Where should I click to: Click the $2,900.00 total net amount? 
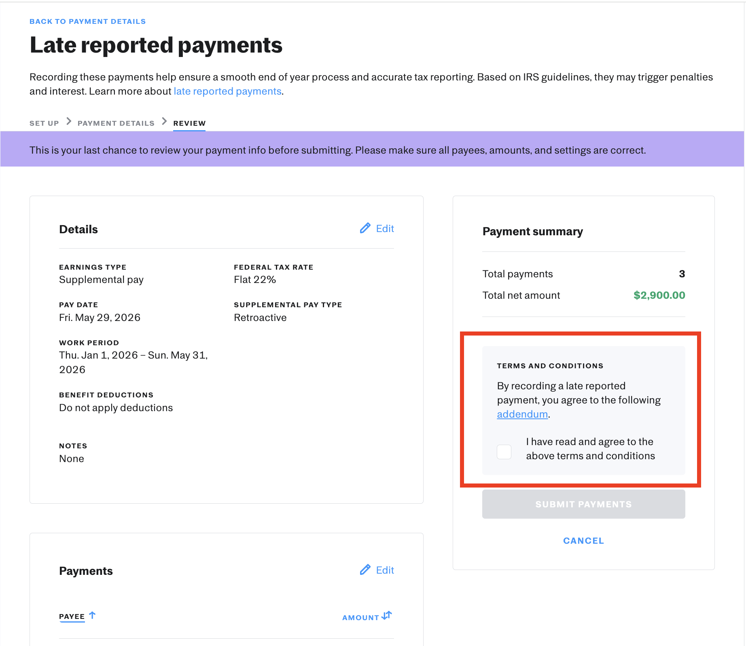coord(659,295)
